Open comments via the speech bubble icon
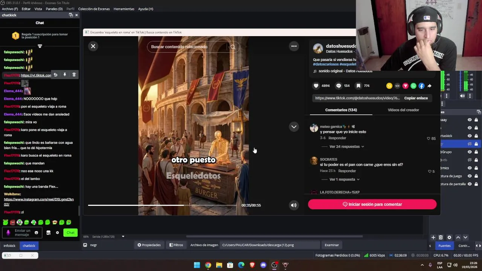Viewport: 482px width, 271px height. click(x=339, y=86)
